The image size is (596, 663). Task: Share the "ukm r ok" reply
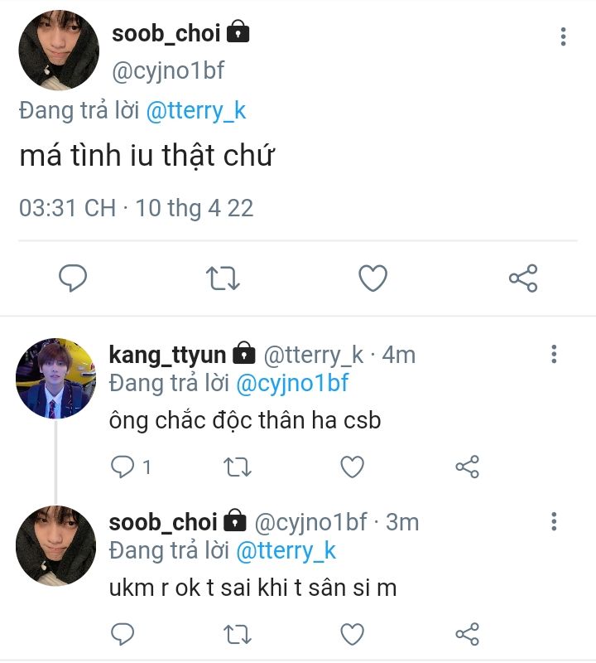pos(468,635)
